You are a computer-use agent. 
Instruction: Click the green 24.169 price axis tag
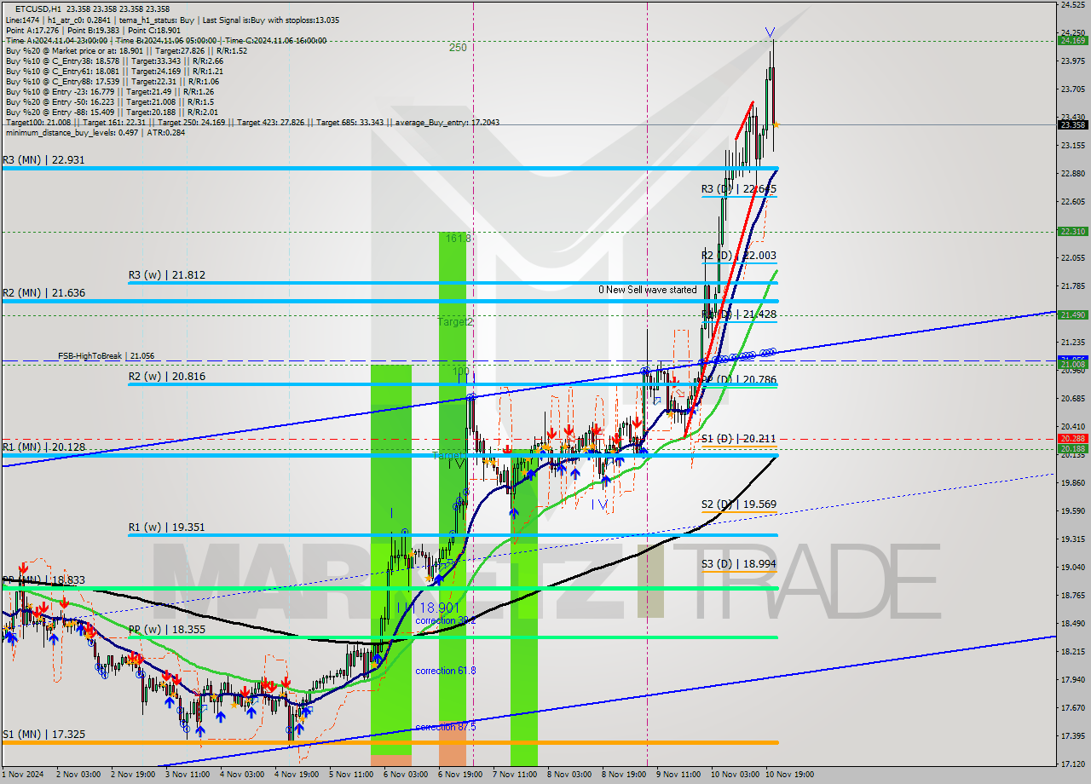pos(1072,40)
